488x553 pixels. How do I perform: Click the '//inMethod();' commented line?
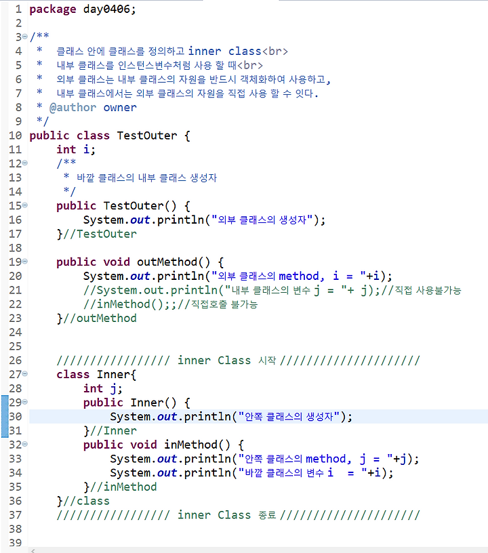coord(170,304)
